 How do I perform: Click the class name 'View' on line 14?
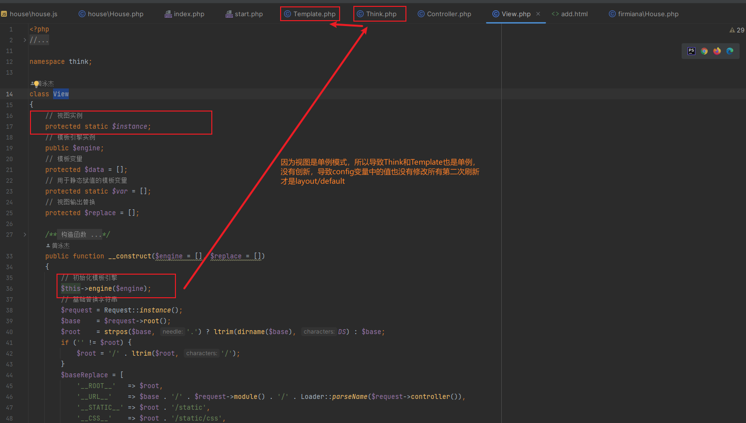(x=61, y=94)
